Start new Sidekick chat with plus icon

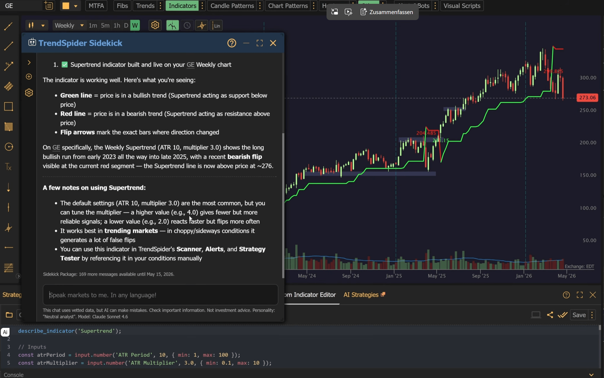(29, 77)
